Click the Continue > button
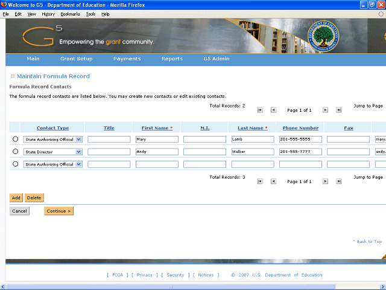386x290 pixels. (x=59, y=211)
